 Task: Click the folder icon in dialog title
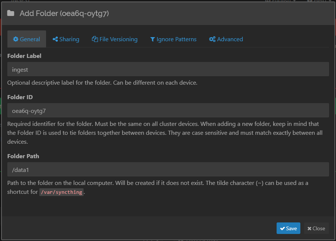click(x=11, y=13)
